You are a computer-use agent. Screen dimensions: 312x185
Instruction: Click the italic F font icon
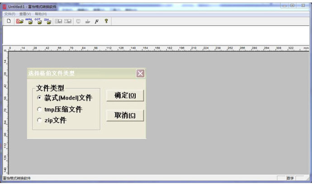click(x=97, y=21)
